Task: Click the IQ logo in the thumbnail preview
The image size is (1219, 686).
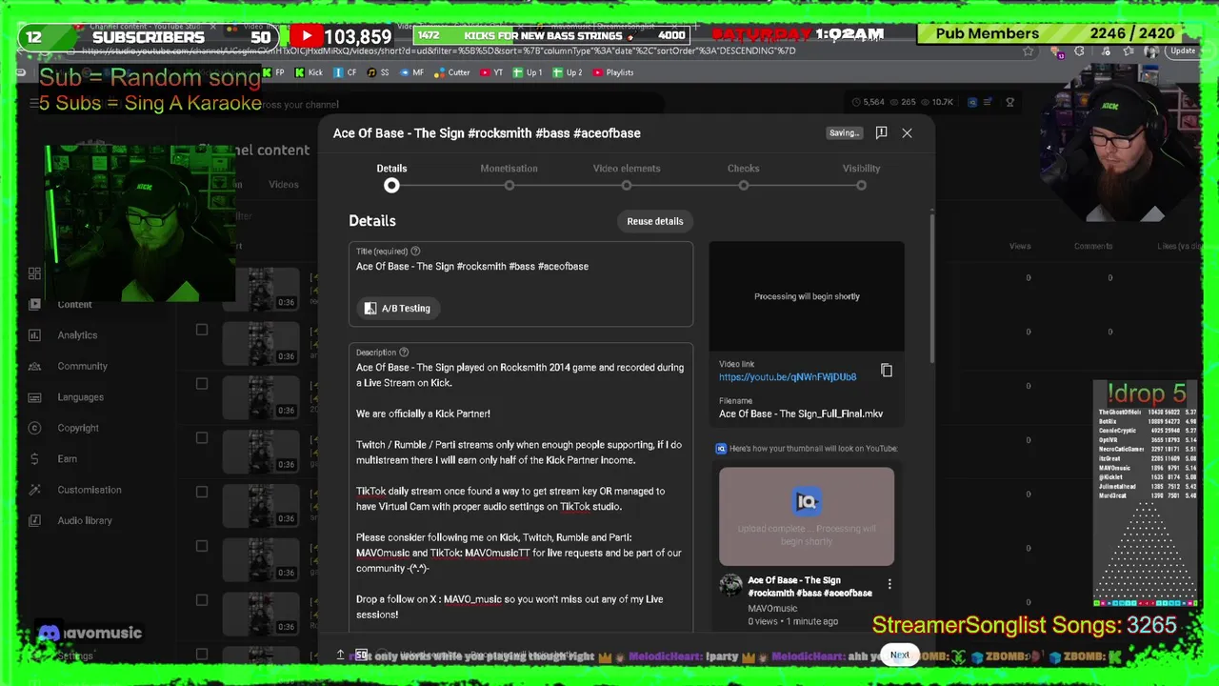Action: click(x=807, y=501)
